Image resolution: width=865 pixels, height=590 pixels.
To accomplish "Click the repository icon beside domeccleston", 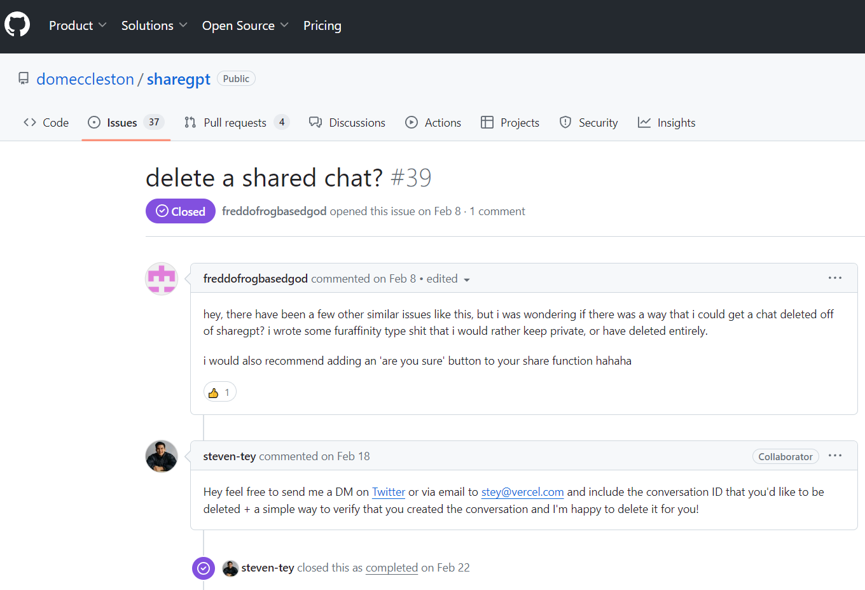I will pos(24,78).
